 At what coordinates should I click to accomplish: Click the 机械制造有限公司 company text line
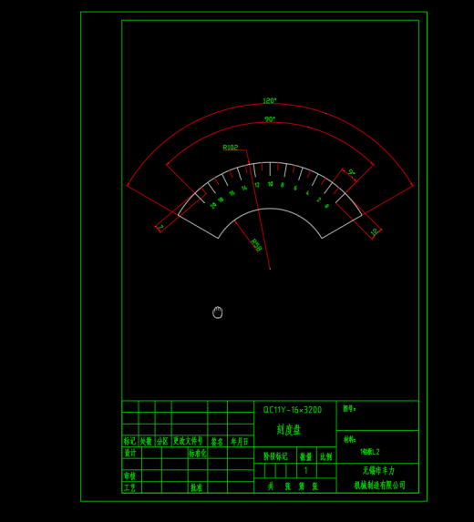point(379,485)
